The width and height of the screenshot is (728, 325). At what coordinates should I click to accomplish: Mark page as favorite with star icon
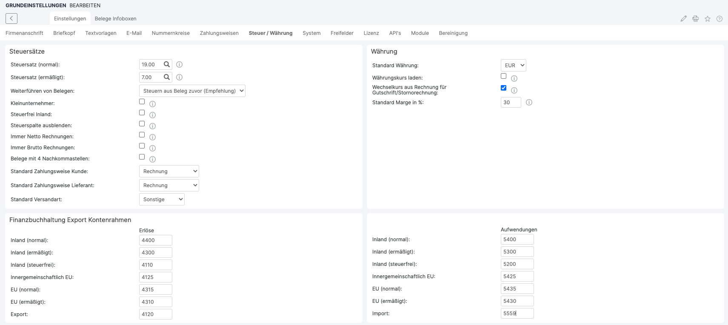coord(707,19)
